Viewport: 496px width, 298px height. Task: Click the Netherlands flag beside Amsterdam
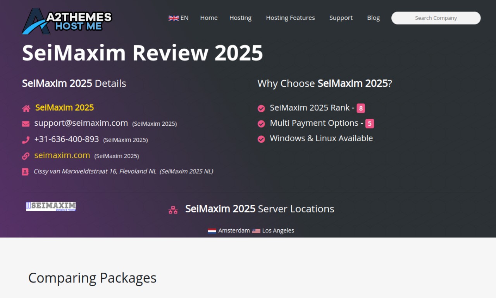click(x=212, y=230)
